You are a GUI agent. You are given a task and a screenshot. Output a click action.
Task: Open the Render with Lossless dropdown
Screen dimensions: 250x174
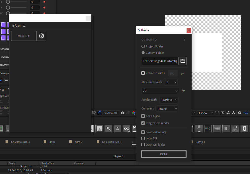pyautogui.click(x=169, y=100)
